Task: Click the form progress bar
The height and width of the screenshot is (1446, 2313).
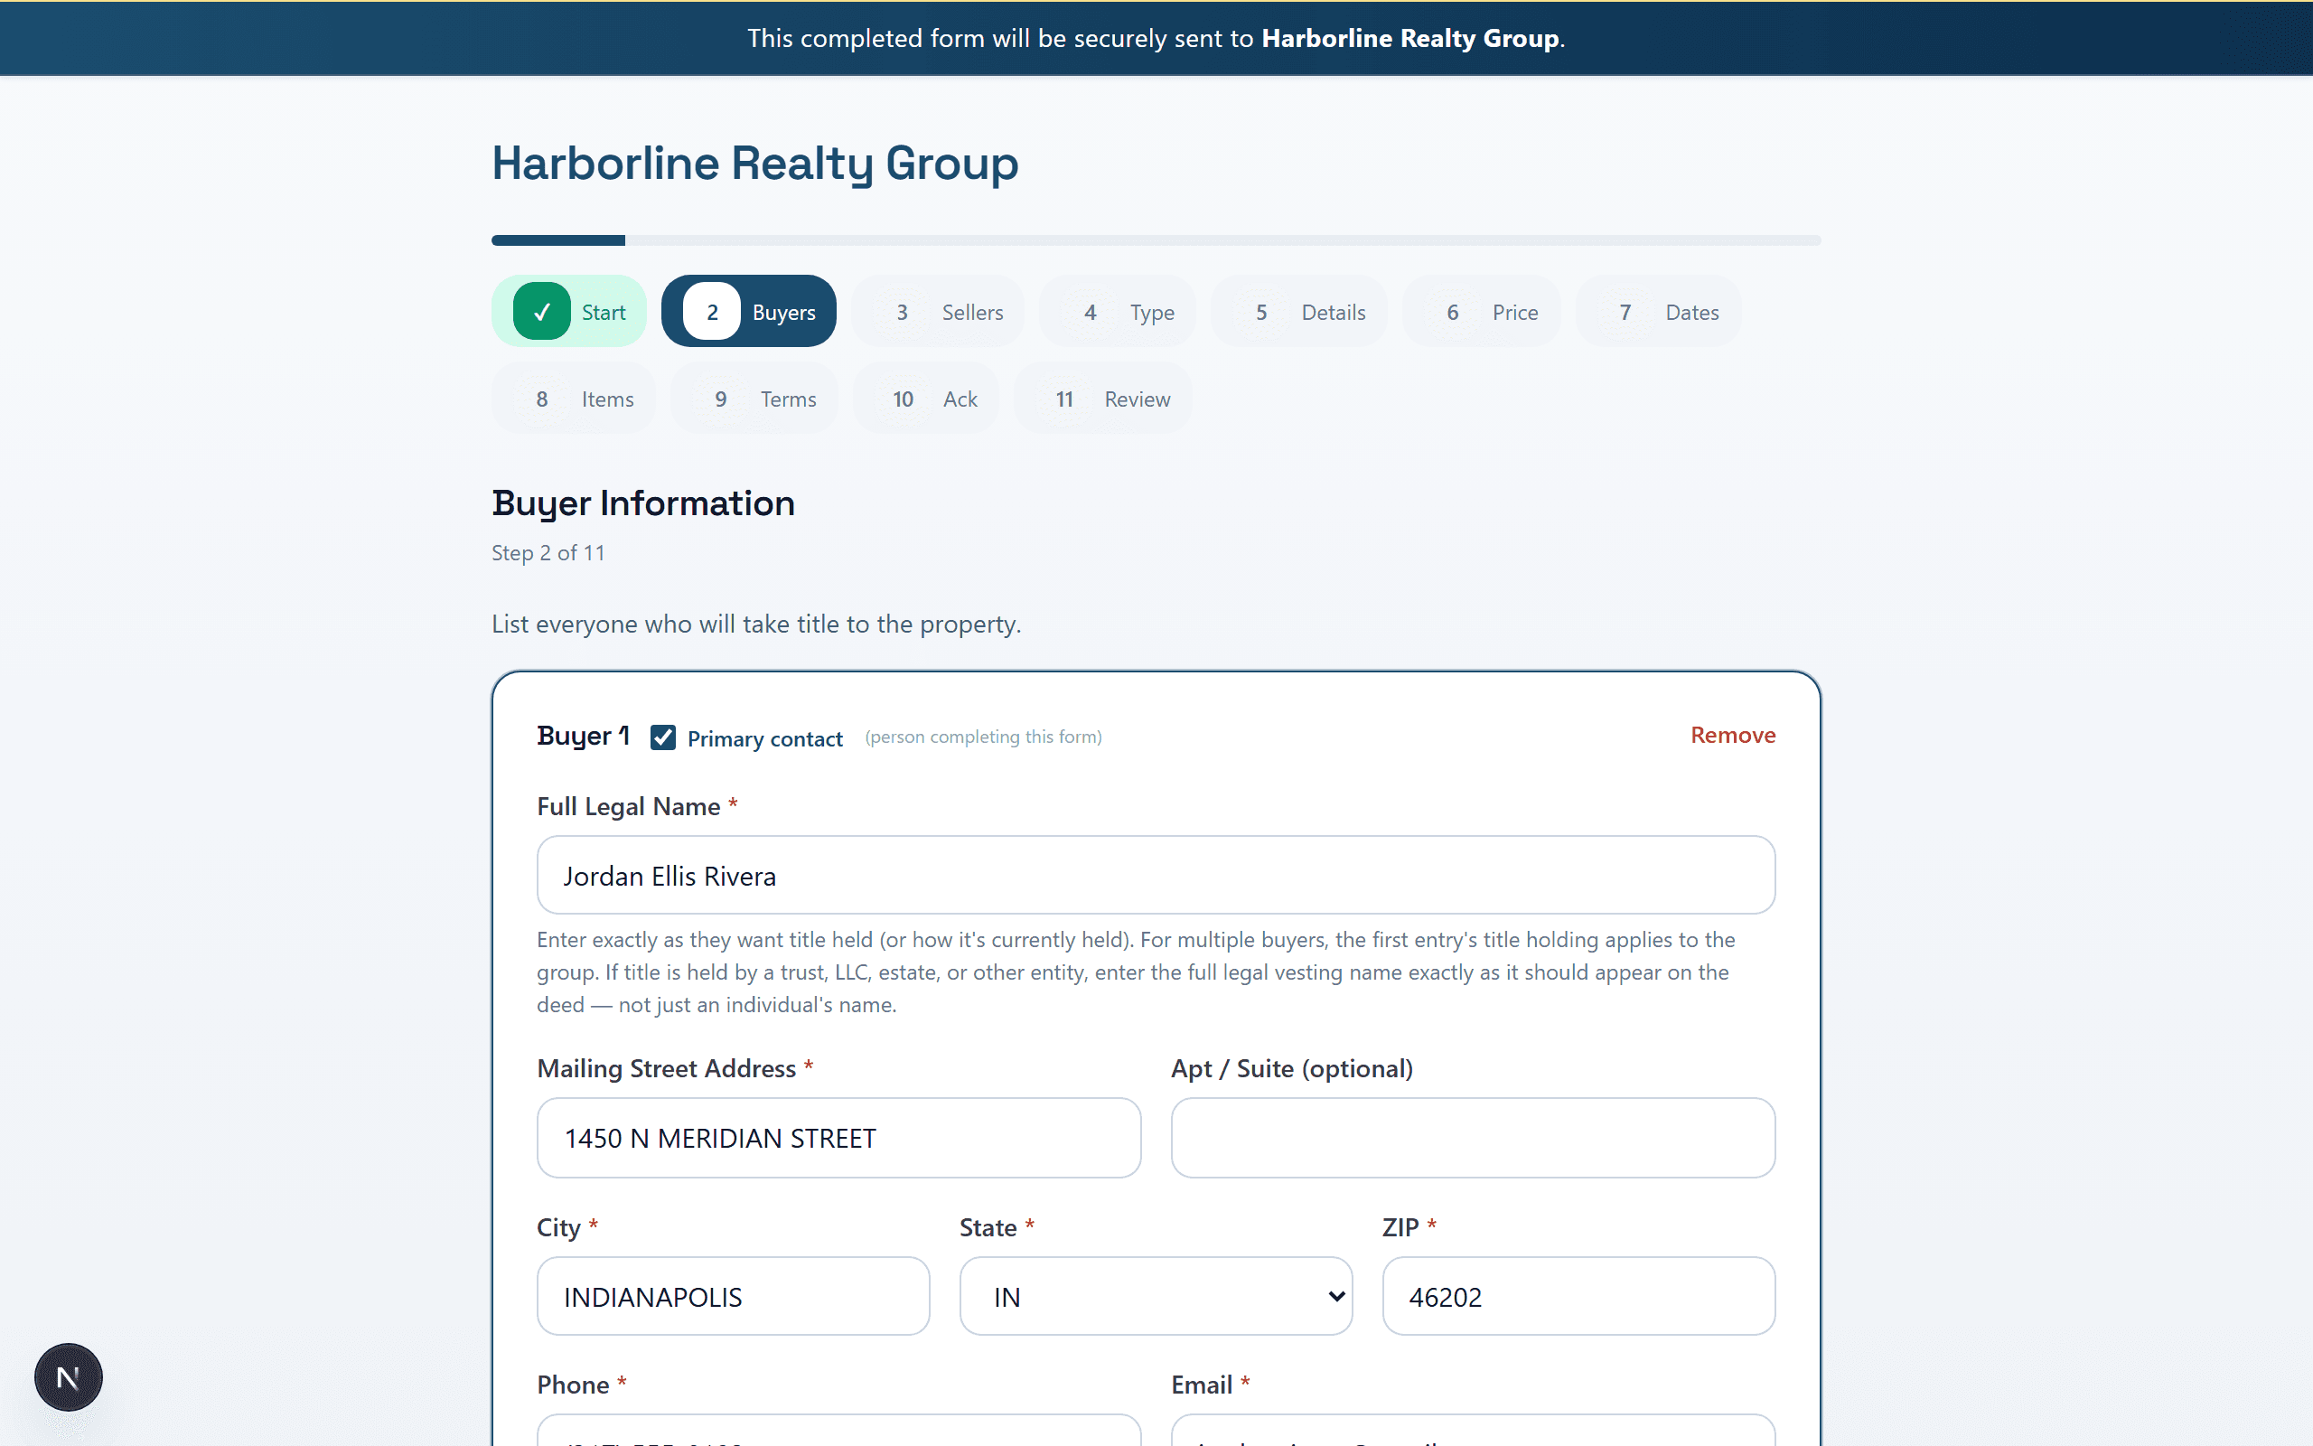Action: pos(1156,240)
